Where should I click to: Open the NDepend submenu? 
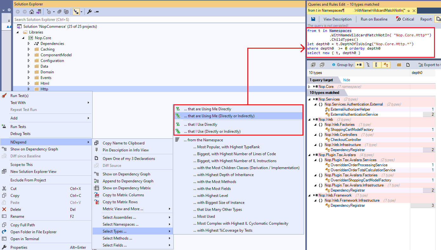(x=46, y=142)
